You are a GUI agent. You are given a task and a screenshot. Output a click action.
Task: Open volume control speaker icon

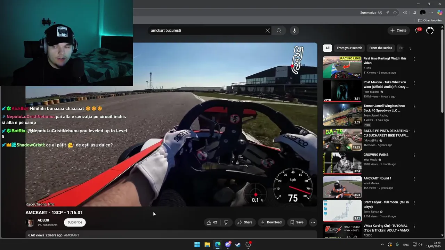[x=420, y=244]
